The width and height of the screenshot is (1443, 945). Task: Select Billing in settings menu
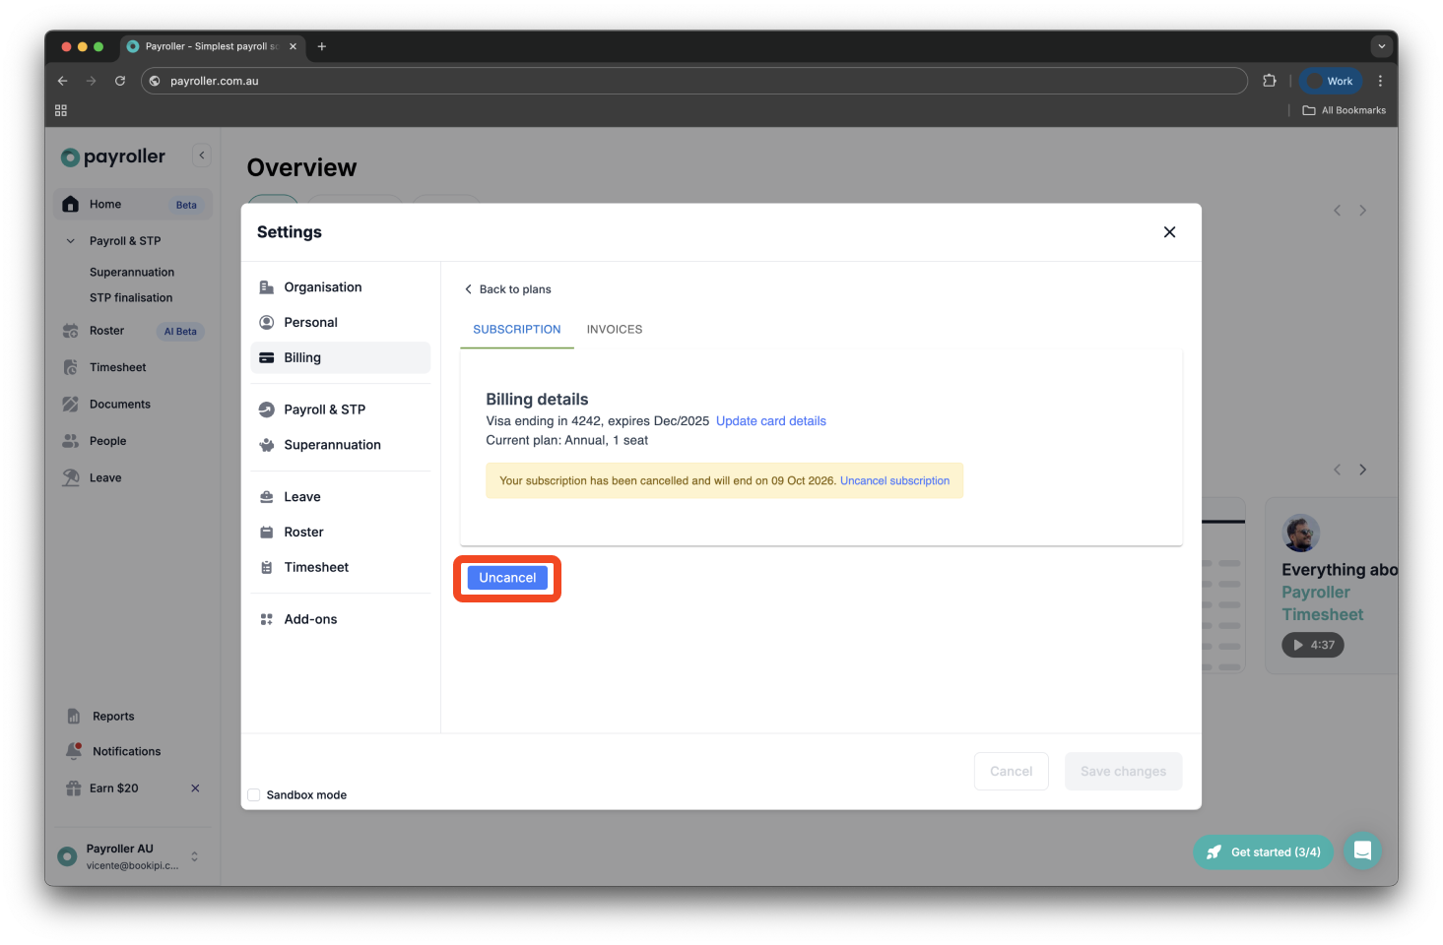341,358
